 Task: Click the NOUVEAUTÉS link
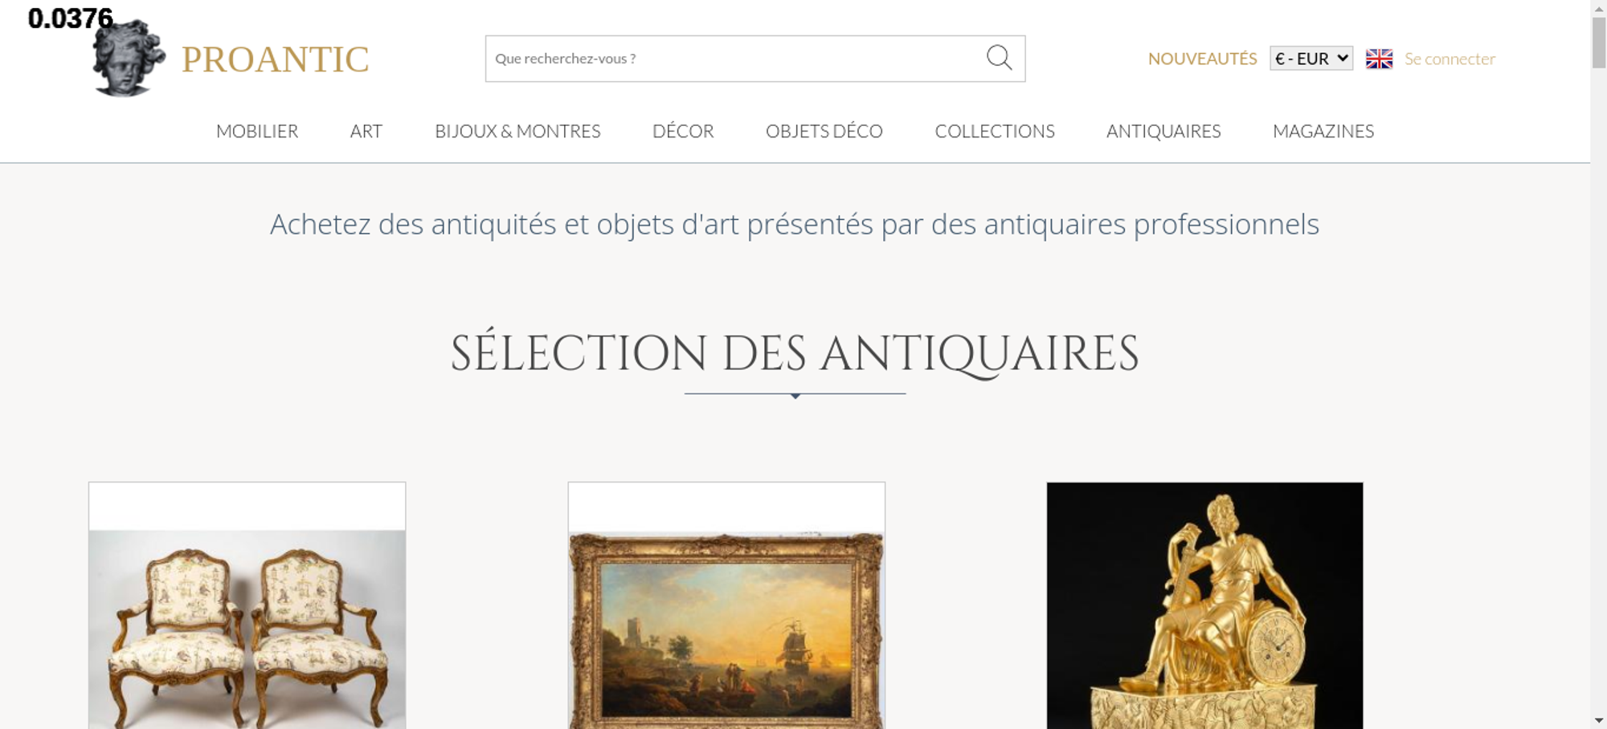tap(1202, 59)
